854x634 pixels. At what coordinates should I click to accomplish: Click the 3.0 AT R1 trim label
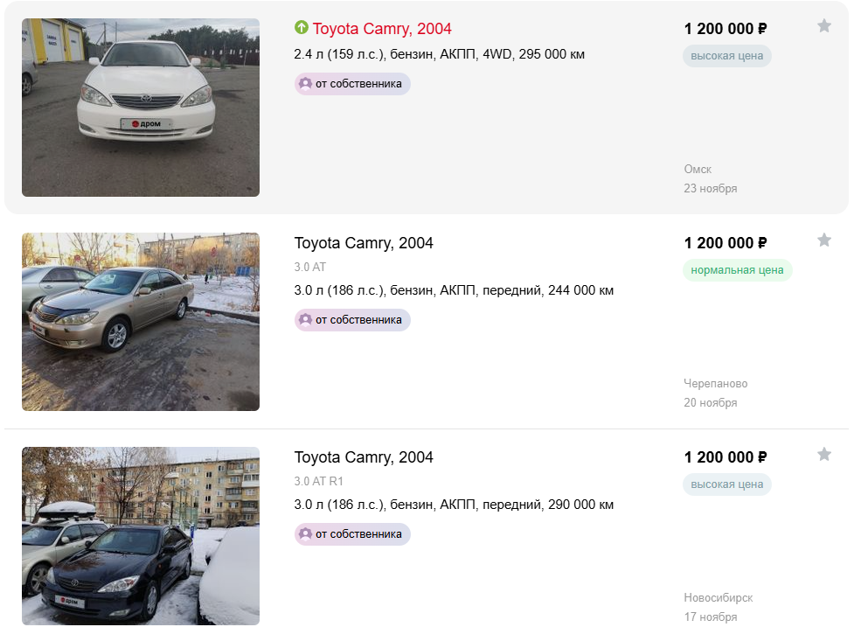click(x=319, y=481)
